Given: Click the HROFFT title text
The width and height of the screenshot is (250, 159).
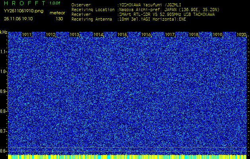Looking at the screenshot, I should (x=25, y=3).
